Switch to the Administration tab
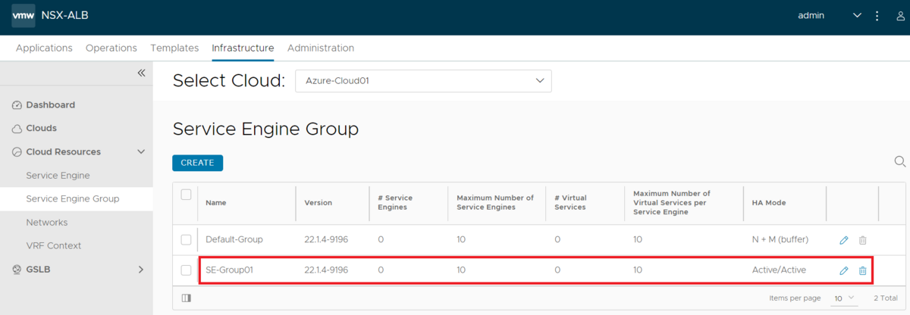The width and height of the screenshot is (910, 315). [x=321, y=48]
